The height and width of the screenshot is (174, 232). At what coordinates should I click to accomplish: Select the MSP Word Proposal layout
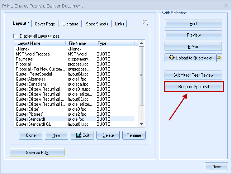point(33,54)
